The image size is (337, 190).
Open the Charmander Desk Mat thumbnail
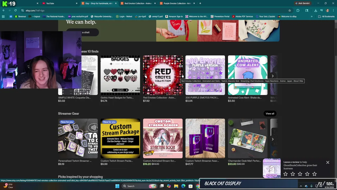click(247, 139)
